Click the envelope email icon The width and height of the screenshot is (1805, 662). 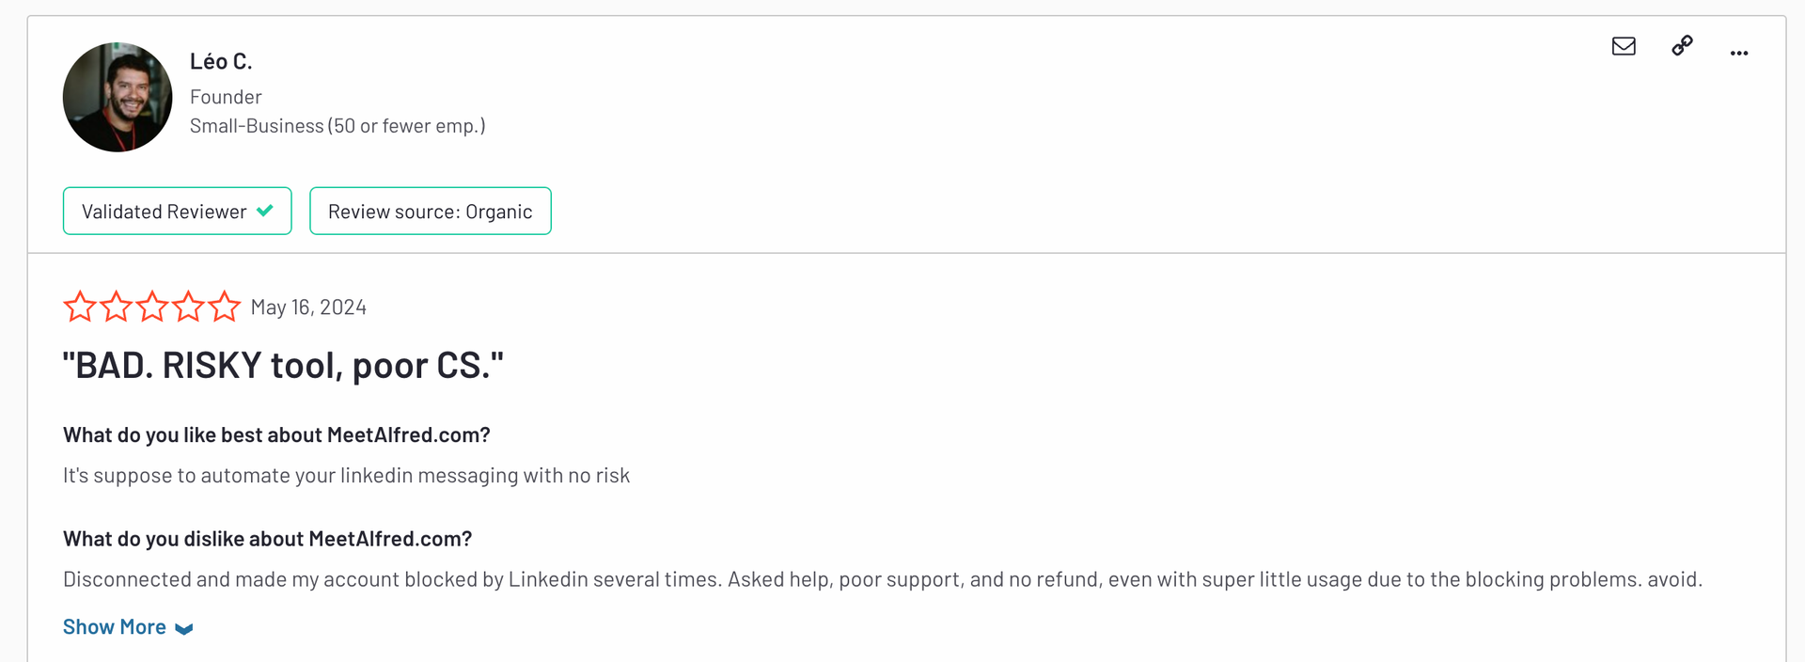[x=1624, y=46]
